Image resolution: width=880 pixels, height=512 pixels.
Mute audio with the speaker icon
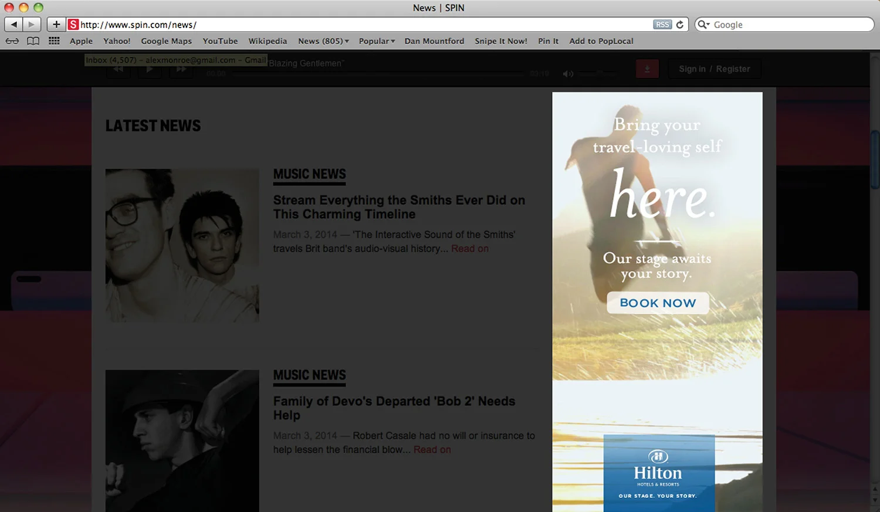pos(568,74)
